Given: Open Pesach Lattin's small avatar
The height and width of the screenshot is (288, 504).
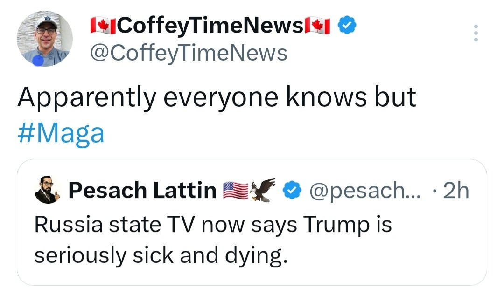Looking at the screenshot, I should pos(47,190).
